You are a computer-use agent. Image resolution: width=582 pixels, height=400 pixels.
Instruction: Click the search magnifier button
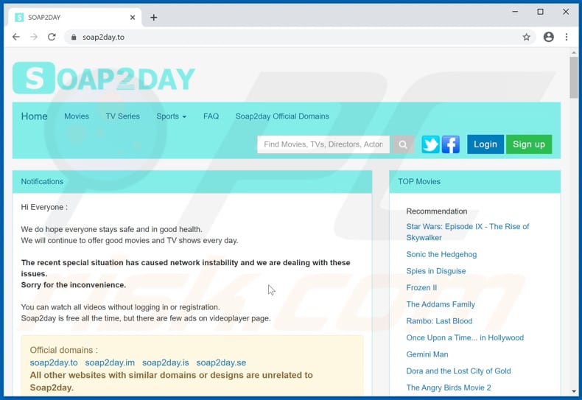point(403,144)
